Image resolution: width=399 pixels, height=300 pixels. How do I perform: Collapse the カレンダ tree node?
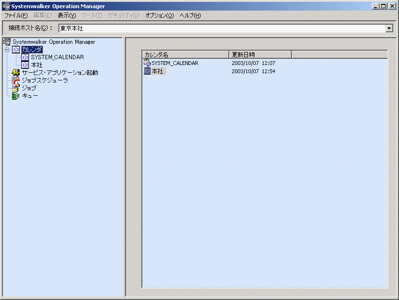[x=7, y=50]
